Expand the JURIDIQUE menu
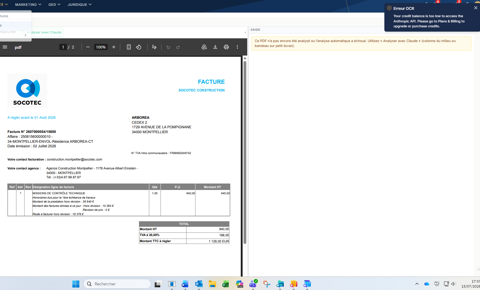 (x=80, y=5)
